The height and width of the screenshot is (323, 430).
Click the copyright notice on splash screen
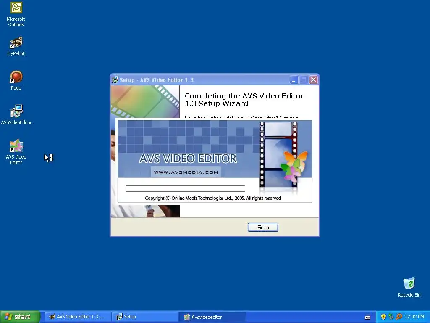pos(213,198)
